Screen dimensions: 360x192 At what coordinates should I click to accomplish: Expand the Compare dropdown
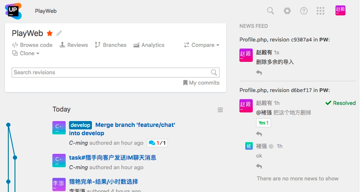coord(202,45)
